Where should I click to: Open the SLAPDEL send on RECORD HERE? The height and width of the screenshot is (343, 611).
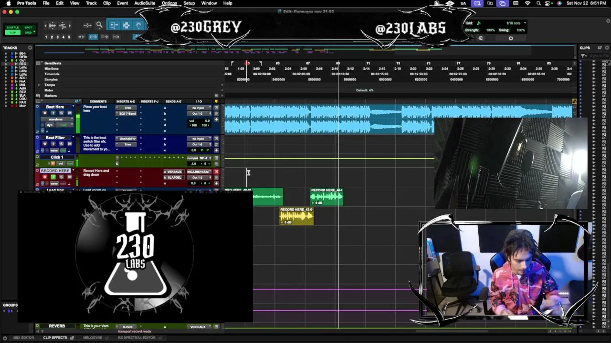174,177
